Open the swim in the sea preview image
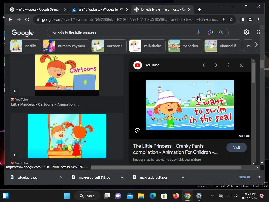The image size is (269, 202). coord(190,105)
